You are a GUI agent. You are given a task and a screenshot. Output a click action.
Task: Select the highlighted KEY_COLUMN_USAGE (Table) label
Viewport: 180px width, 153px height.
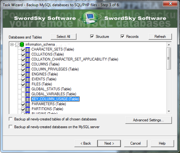click(55, 99)
